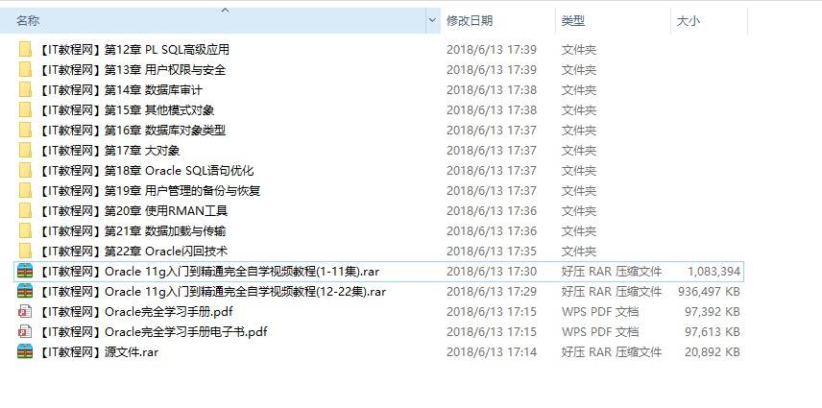Select RAR icon of 源文件.rar
Image resolution: width=822 pixels, height=408 pixels.
[x=25, y=351]
